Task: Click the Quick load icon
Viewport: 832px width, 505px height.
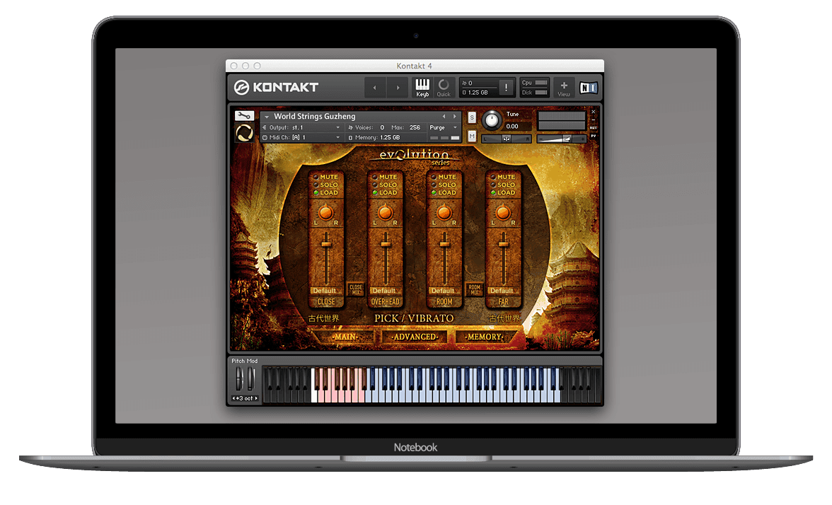Action: pyautogui.click(x=444, y=86)
